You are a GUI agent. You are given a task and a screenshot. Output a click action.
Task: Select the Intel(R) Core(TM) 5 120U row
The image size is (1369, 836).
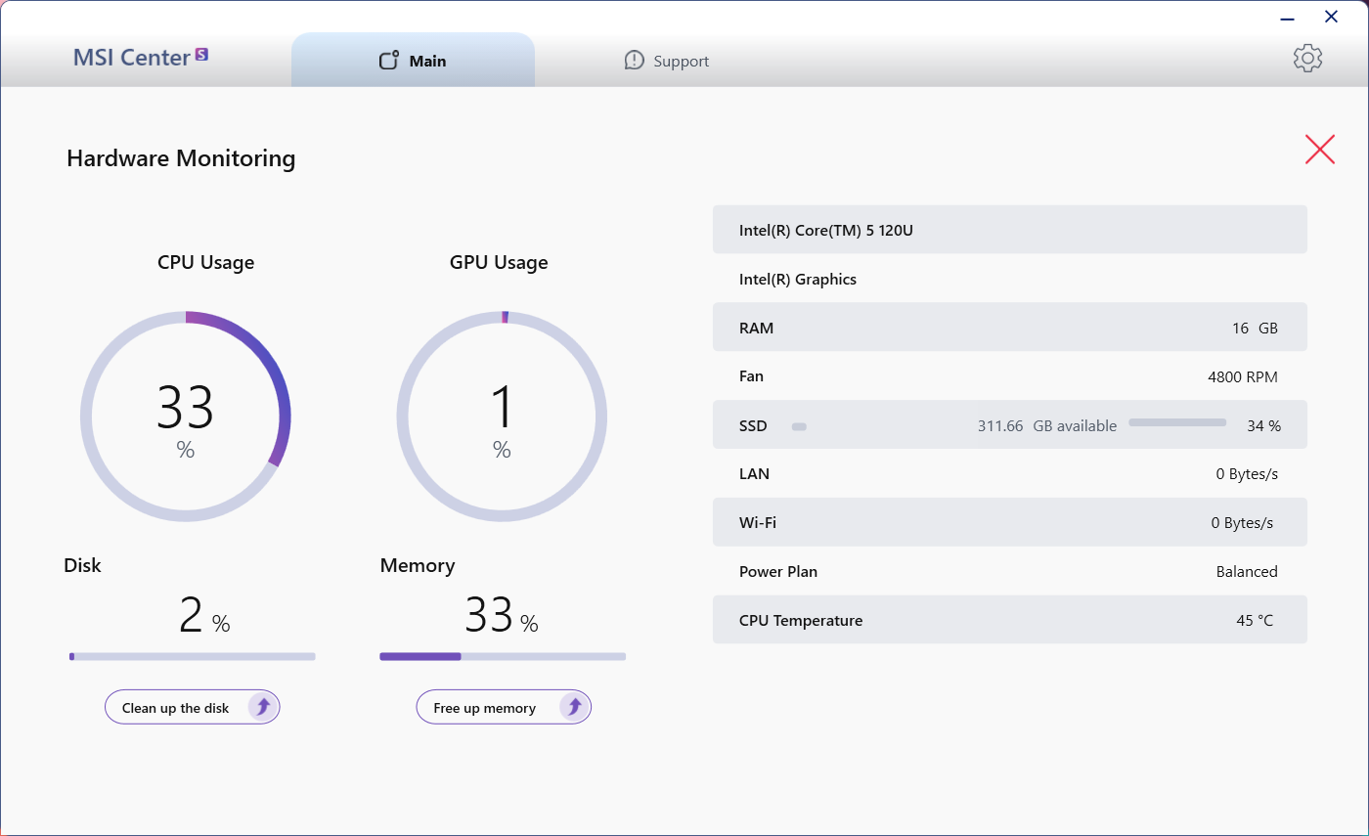coord(1009,230)
